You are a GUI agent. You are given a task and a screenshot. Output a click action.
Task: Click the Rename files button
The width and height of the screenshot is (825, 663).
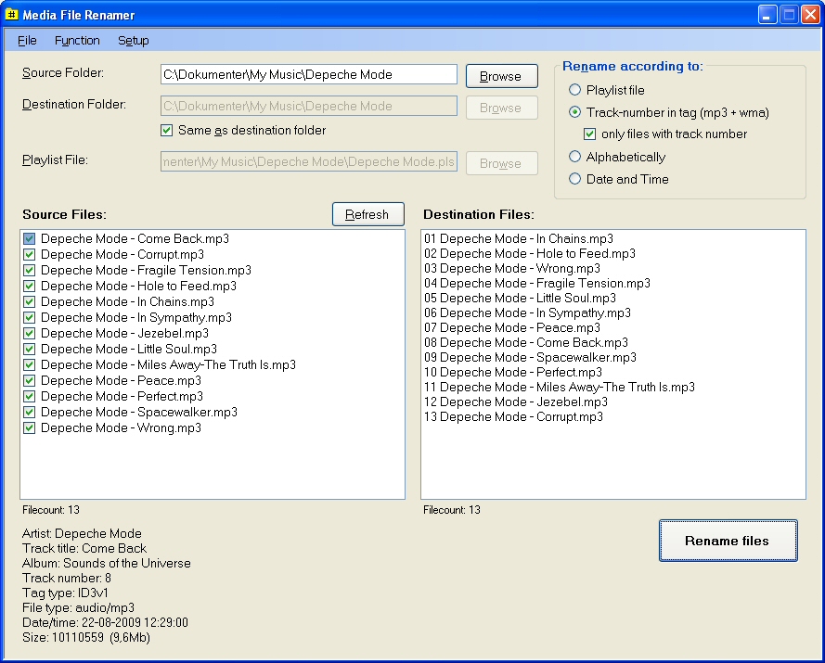coord(728,541)
